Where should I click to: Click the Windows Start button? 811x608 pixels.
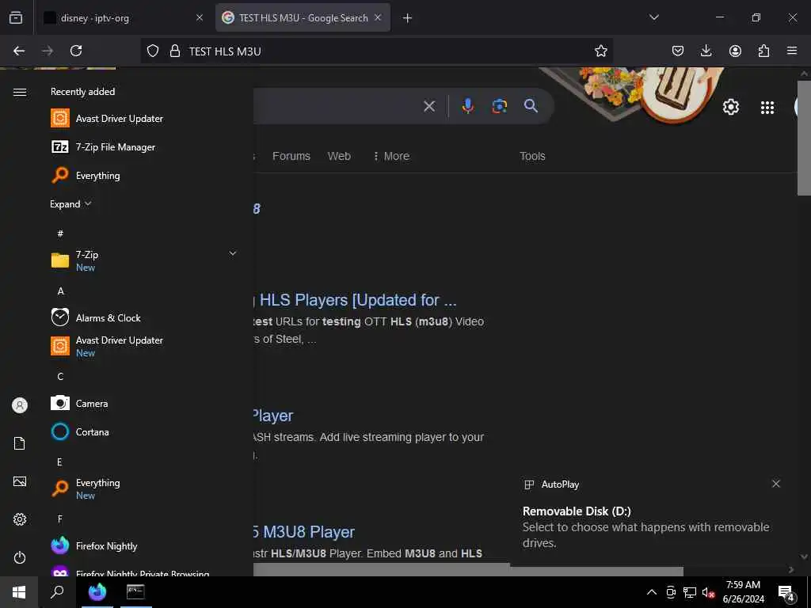[19, 592]
